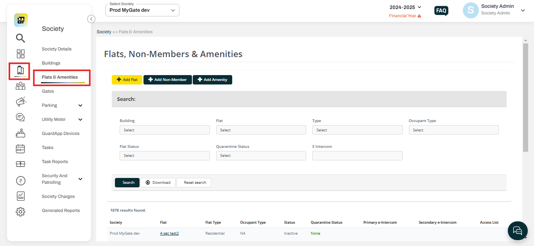Click the Add Amenity button

[213, 80]
